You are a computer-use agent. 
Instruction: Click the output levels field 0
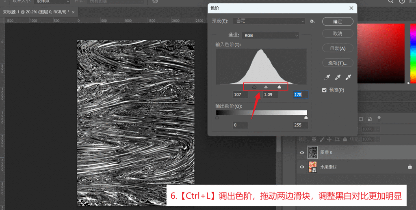click(240, 125)
